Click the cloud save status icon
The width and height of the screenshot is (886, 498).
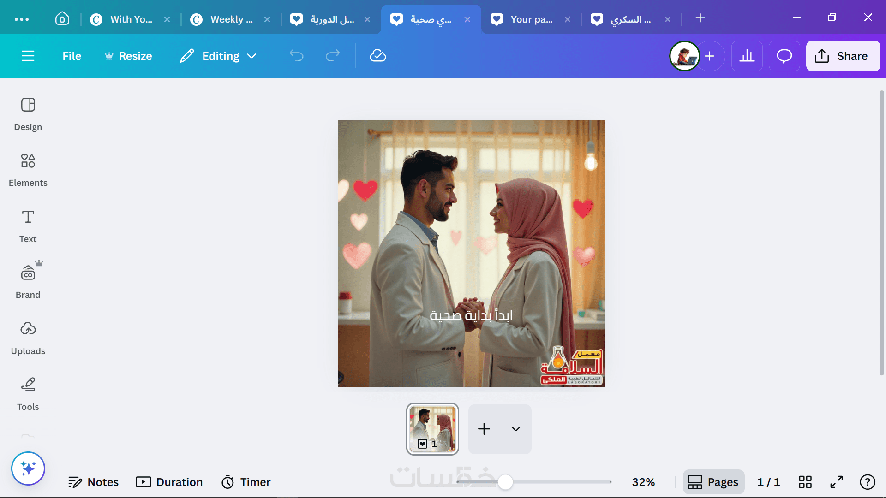(377, 56)
